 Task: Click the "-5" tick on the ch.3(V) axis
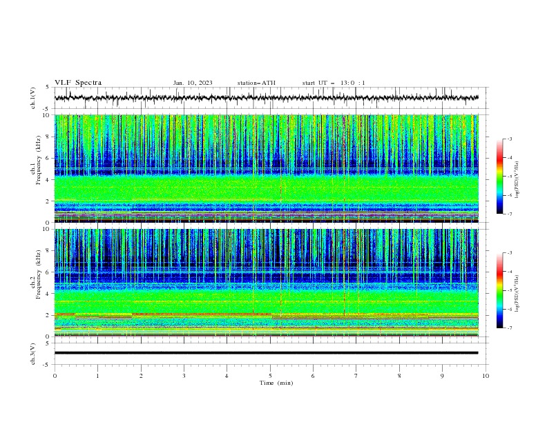pos(47,365)
